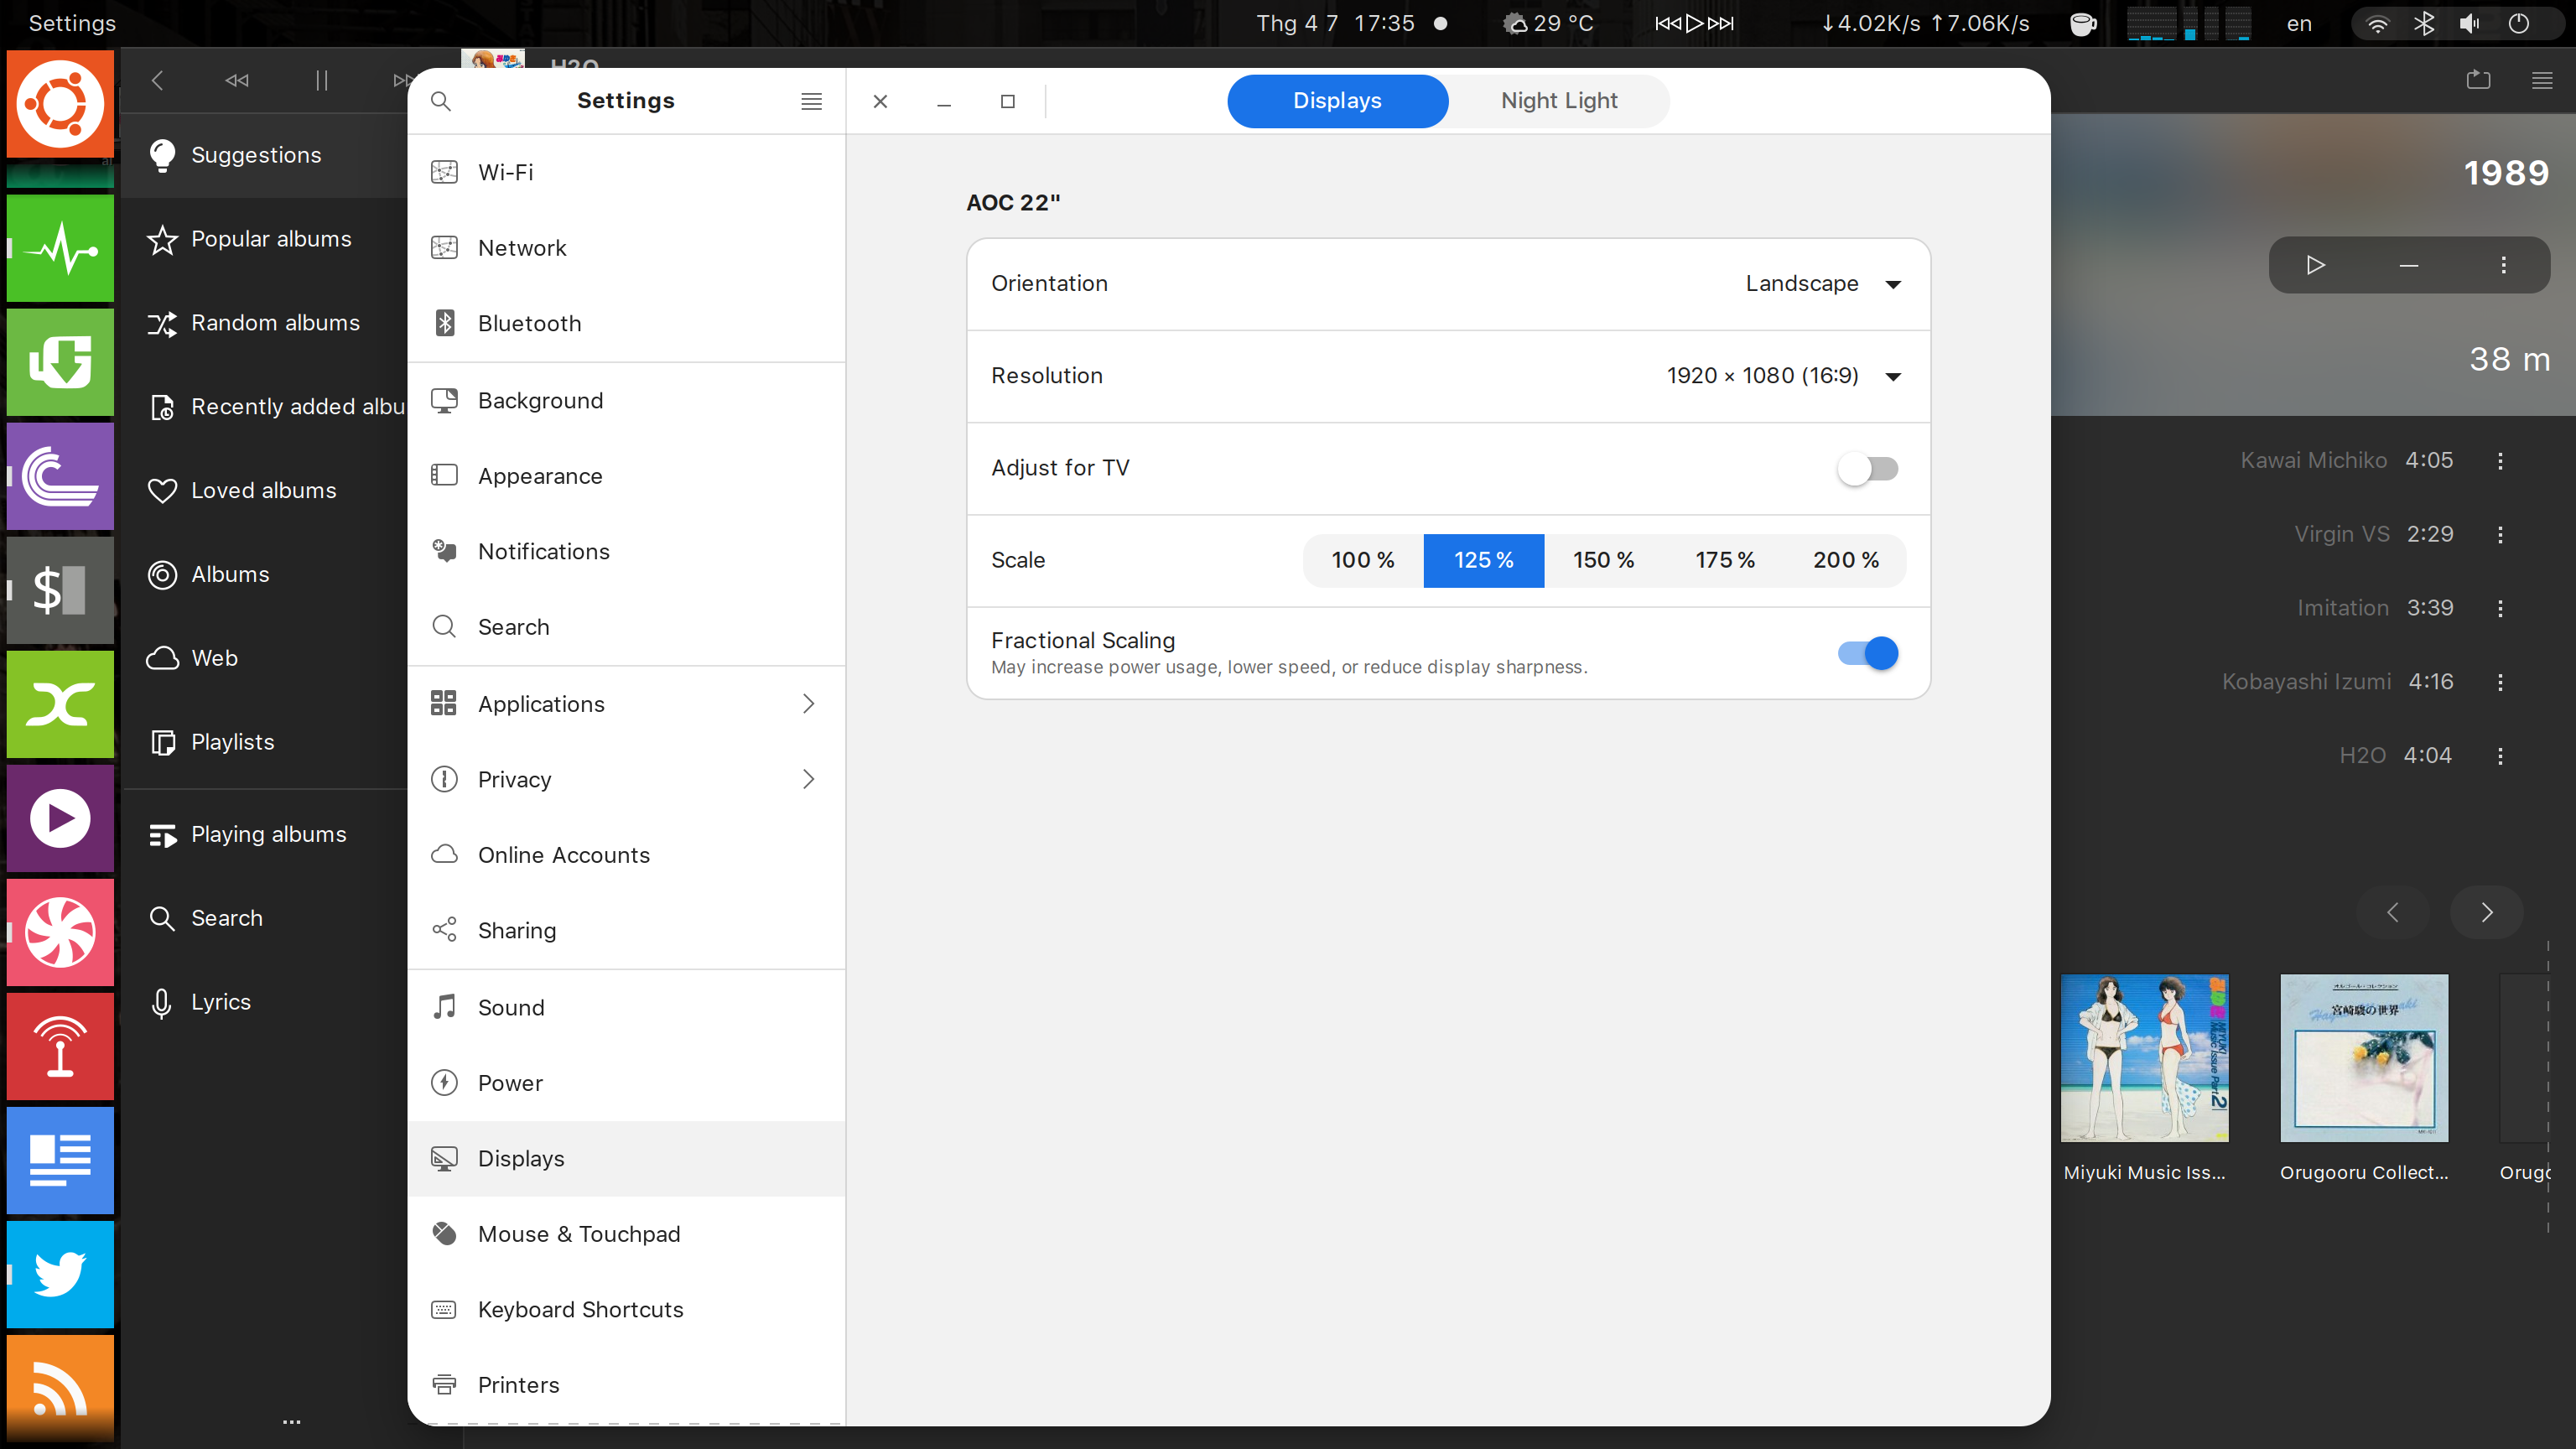Open Bluetooth settings panel
Screen dimensions: 2576x1449
click(x=627, y=324)
